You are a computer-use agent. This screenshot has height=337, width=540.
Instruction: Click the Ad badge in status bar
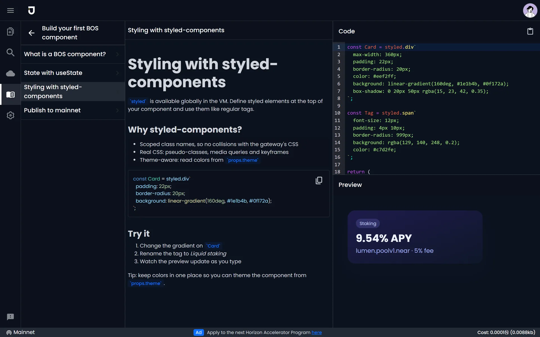pos(199,333)
